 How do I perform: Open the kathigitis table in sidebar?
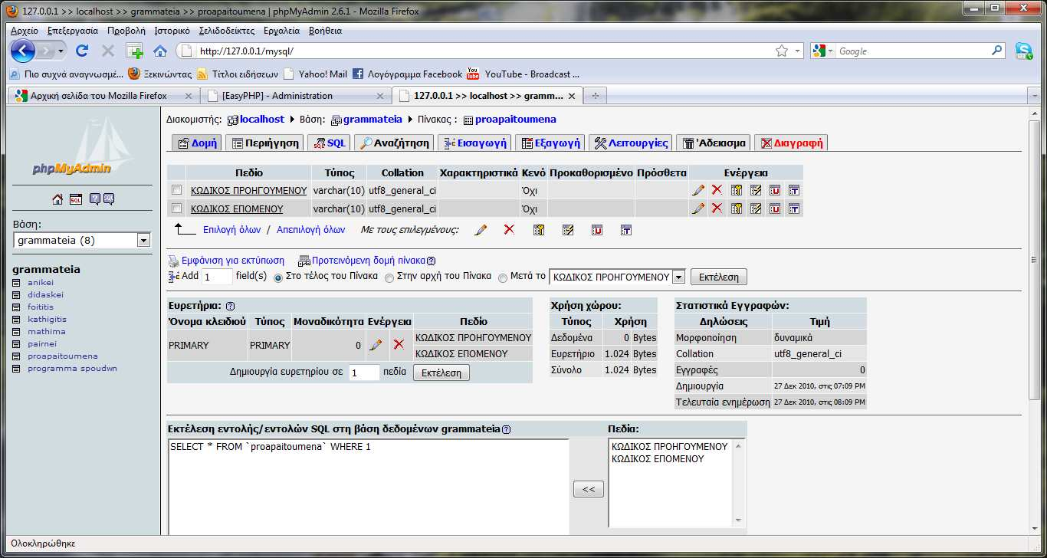[47, 320]
